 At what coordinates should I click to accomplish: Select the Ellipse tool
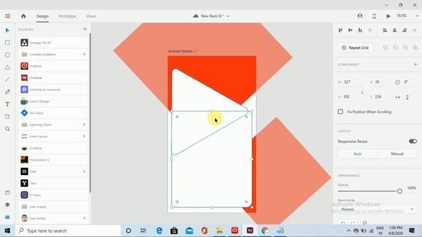[x=7, y=55]
